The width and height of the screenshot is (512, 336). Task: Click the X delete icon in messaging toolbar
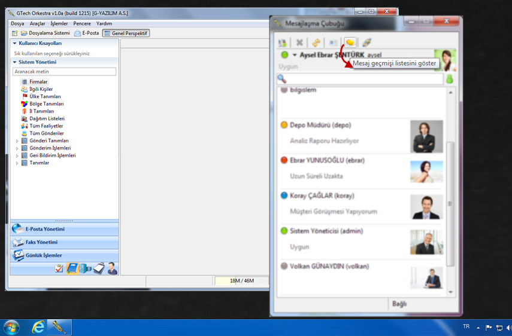299,42
